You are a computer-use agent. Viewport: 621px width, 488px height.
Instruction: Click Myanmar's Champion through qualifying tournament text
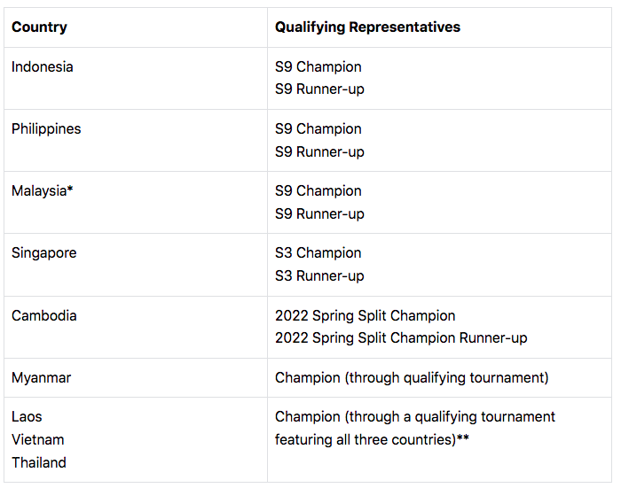(x=412, y=378)
